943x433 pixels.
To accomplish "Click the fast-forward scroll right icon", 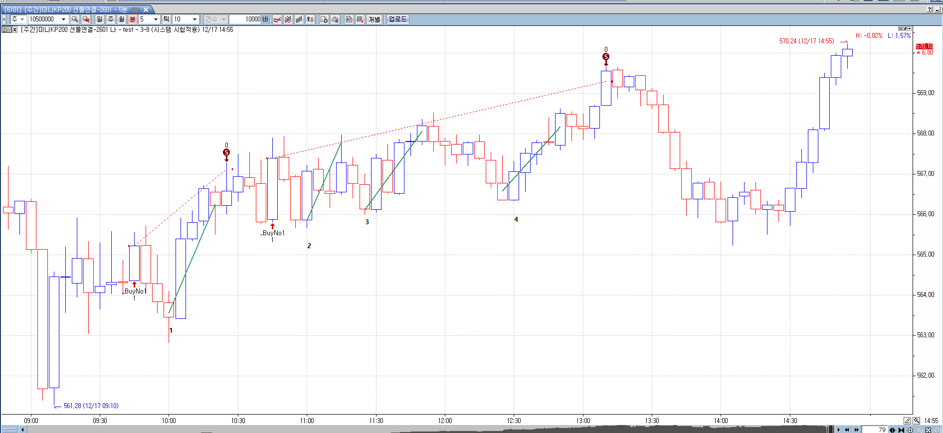I will 856,430.
